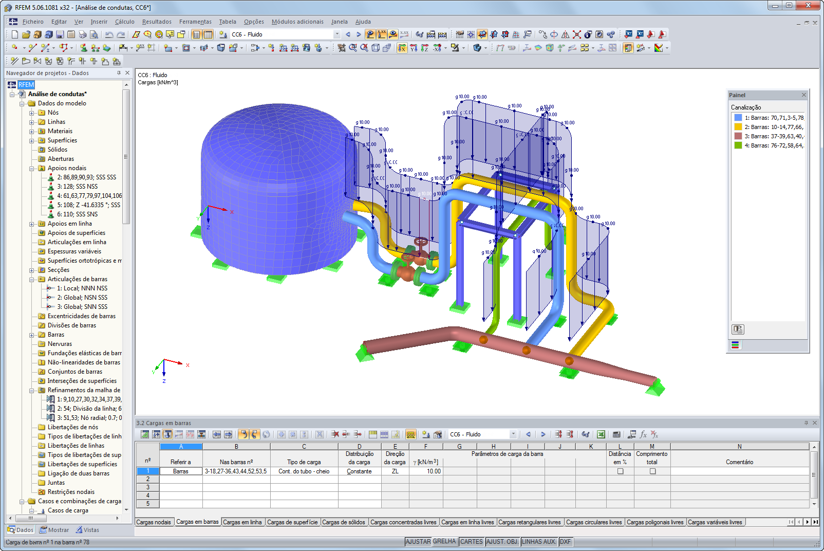Click the mirror tool icon in toolbar
This screenshot has height=551, width=824.
point(566,34)
